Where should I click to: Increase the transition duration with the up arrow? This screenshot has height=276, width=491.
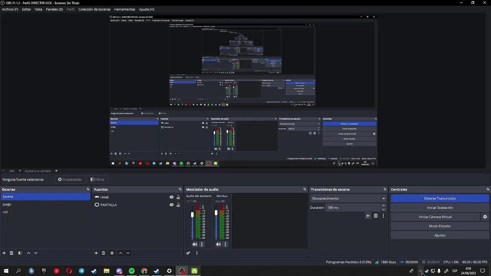pos(383,206)
